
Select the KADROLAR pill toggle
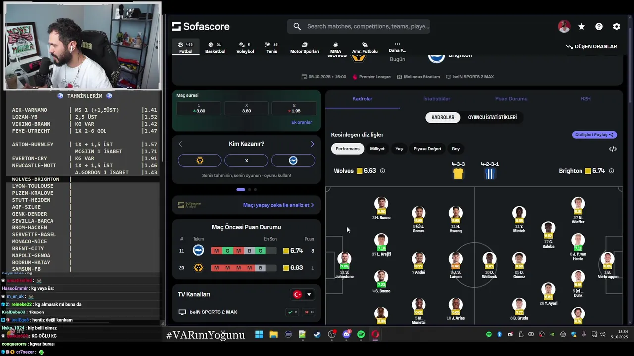[x=443, y=117]
